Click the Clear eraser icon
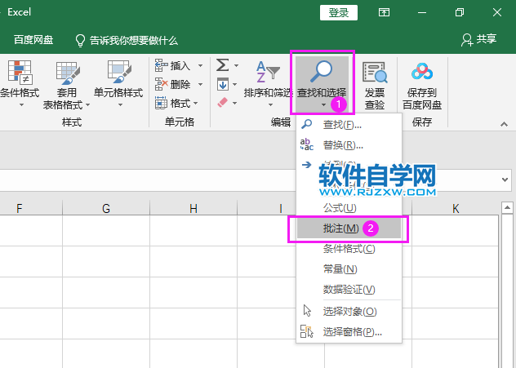 [222, 103]
